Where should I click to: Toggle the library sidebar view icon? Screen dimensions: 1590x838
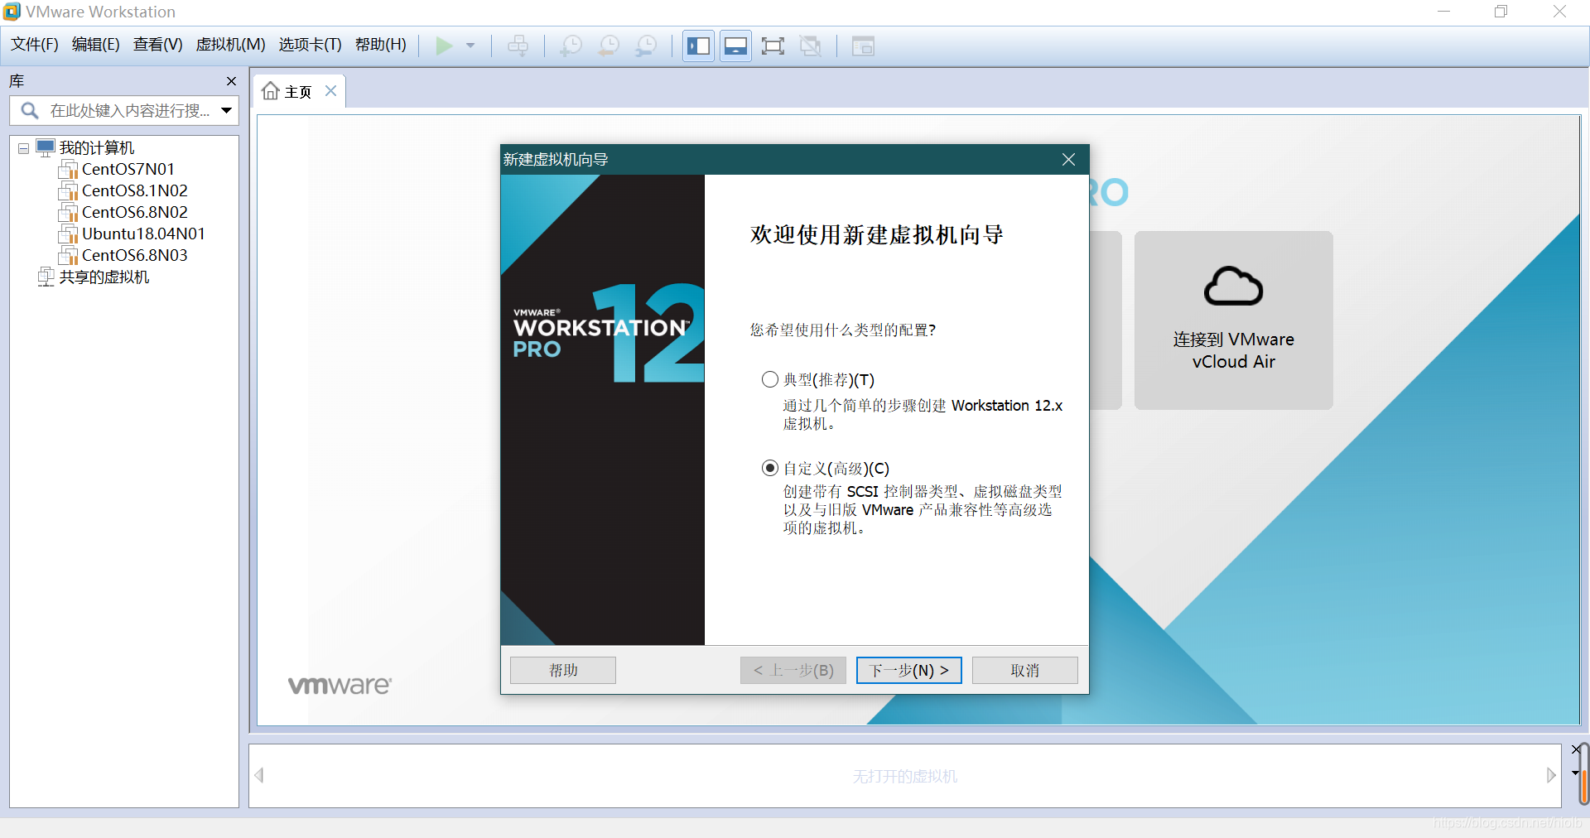[x=699, y=46]
